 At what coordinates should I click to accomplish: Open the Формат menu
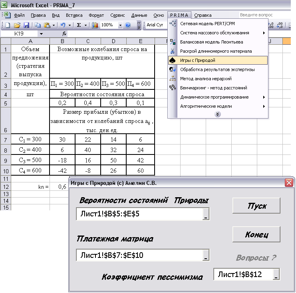[96, 15]
